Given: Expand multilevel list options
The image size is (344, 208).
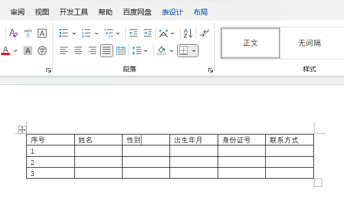Looking at the screenshot, I should (118, 33).
